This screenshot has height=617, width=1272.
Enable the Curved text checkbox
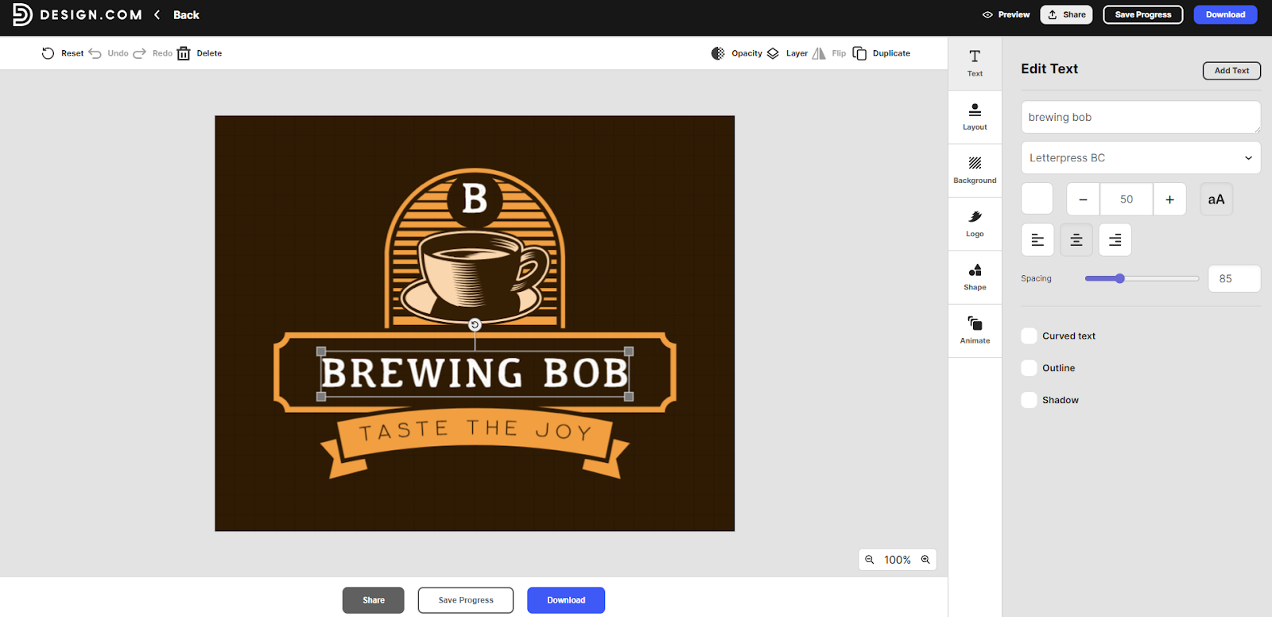(1029, 336)
